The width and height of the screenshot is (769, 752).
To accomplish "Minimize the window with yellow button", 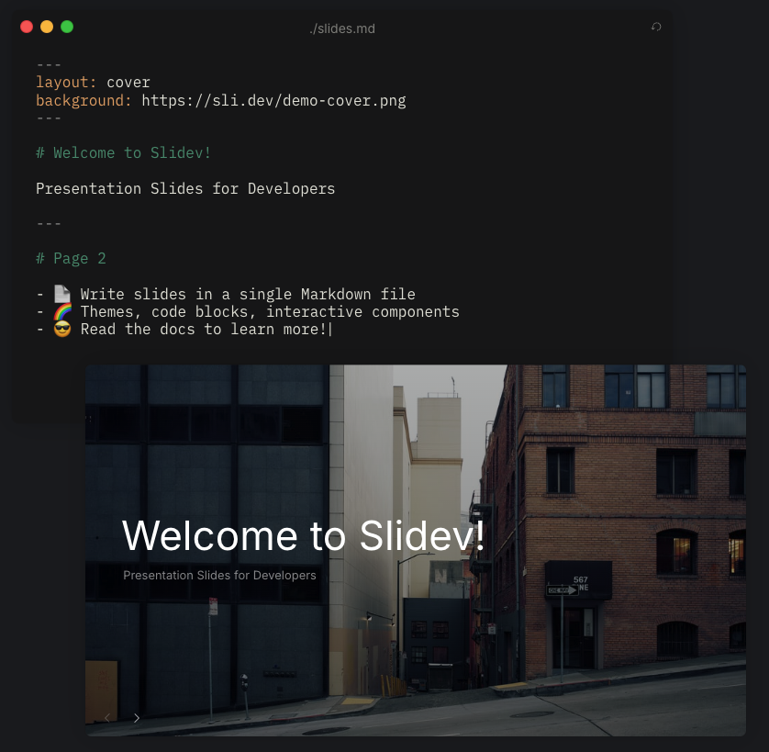I will 47,27.
